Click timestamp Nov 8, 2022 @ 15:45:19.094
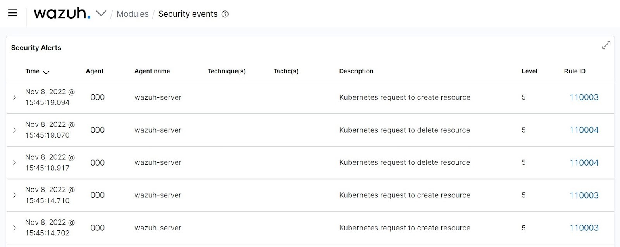The height and width of the screenshot is (247, 620). coord(50,97)
